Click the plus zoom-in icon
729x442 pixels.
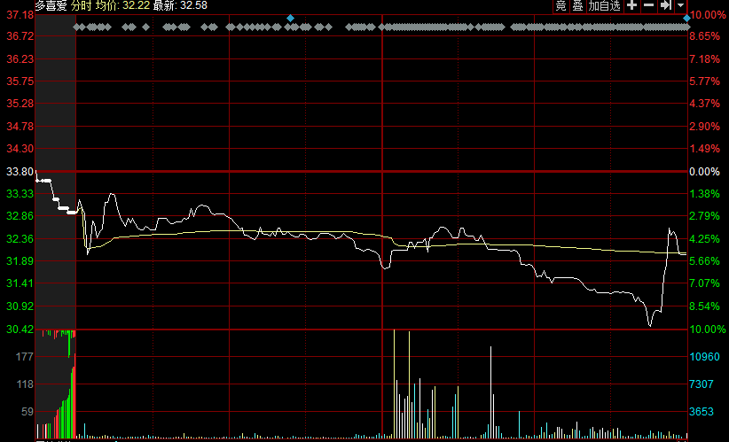click(x=631, y=5)
